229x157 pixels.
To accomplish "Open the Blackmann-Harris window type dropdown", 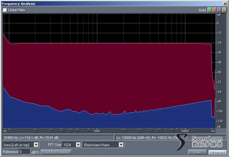I will coord(103,145).
